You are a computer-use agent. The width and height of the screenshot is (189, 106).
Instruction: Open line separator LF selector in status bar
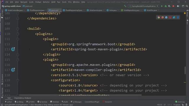pos(164,105)
